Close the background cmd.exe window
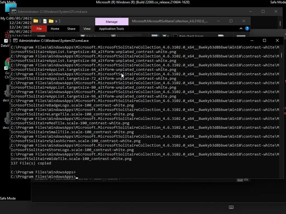This screenshot has height=214, width=286. click(x=276, y=11)
